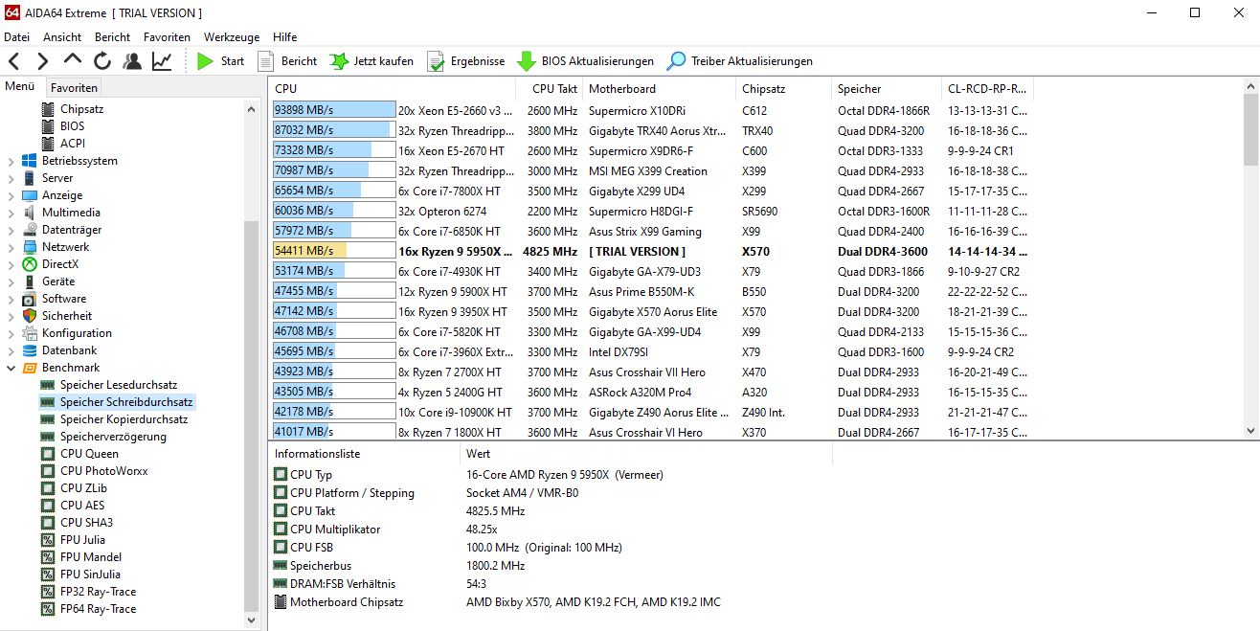1260x631 pixels.
Task: Click BIOS Aktualisierungen in the toolbar
Action: click(585, 61)
